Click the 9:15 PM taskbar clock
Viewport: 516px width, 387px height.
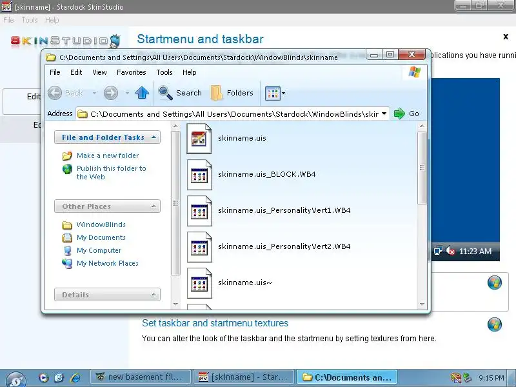tap(491, 377)
